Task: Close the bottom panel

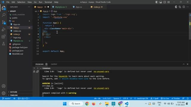Action: pyautogui.click(x=187, y=64)
